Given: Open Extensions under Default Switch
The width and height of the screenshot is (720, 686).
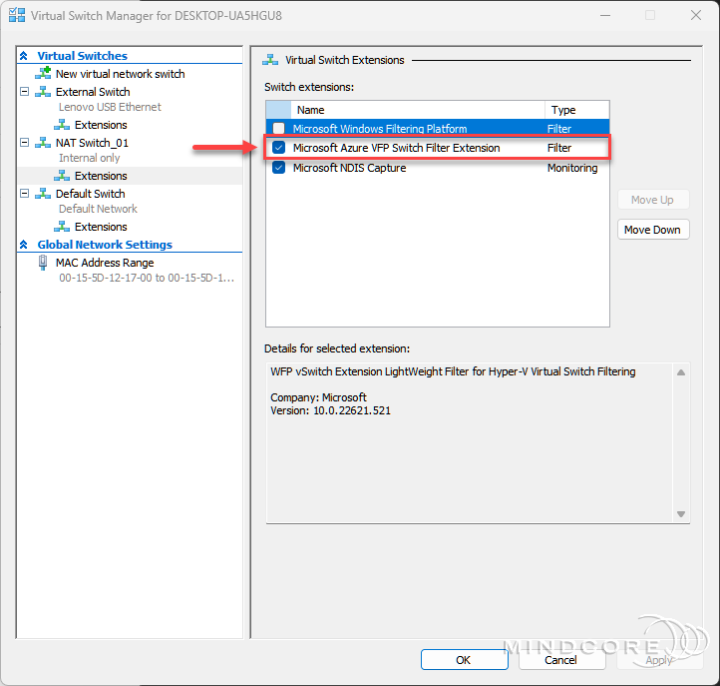Looking at the screenshot, I should (101, 227).
